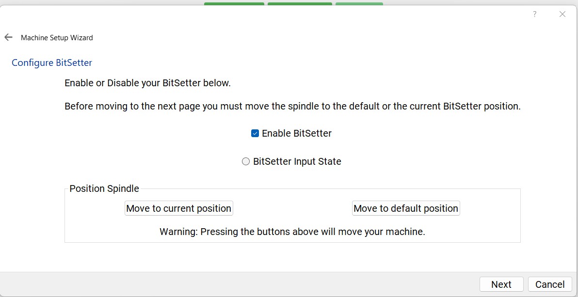Viewport: 578px width, 297px height.
Task: Click the Machine Setup Wizard title text
Action: coord(57,38)
